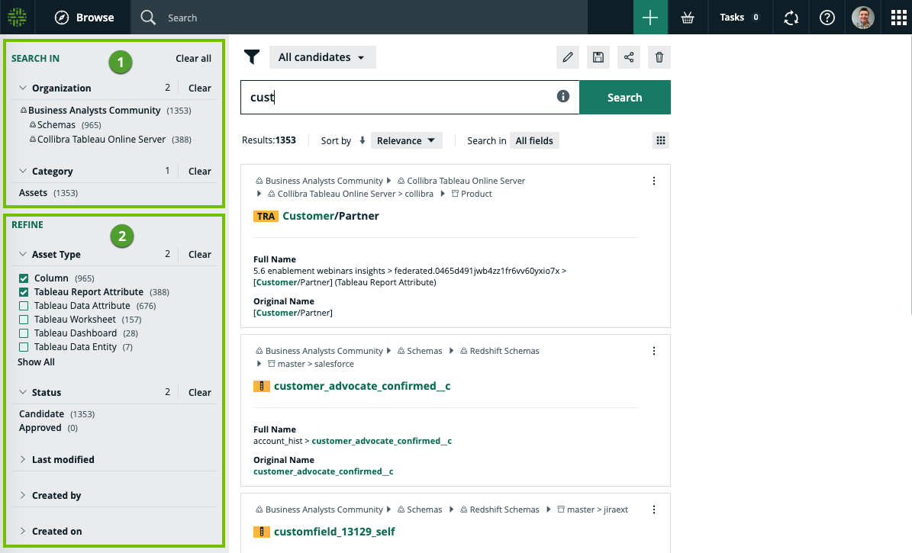
Task: Click the share filter icon
Action: click(x=629, y=57)
